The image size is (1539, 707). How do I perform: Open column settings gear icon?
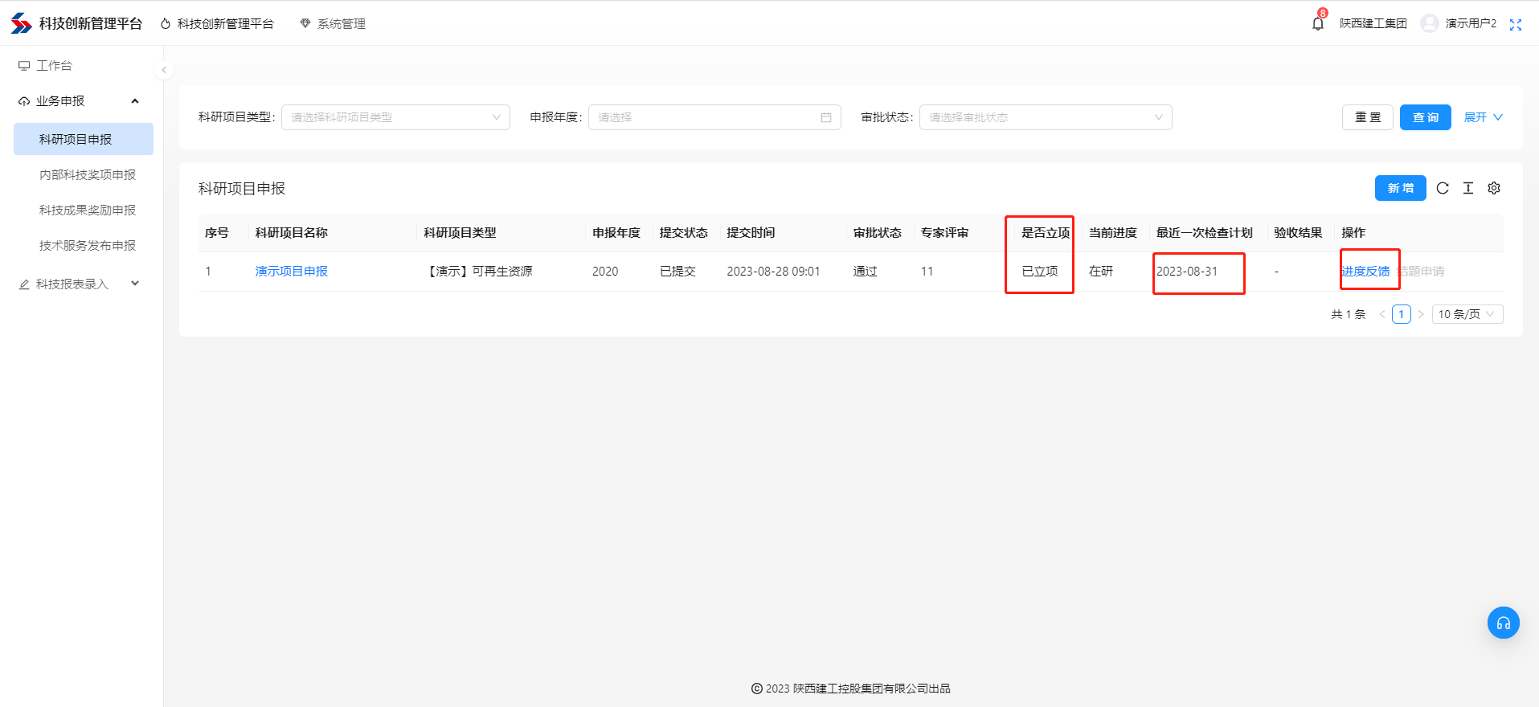[1494, 188]
